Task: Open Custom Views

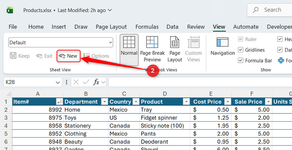Action: (x=193, y=49)
